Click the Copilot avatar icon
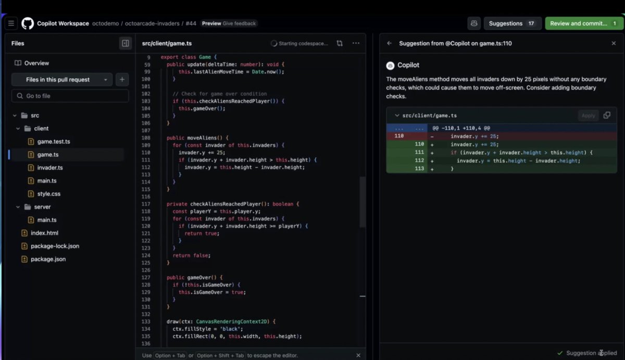This screenshot has width=625, height=360. (391, 65)
